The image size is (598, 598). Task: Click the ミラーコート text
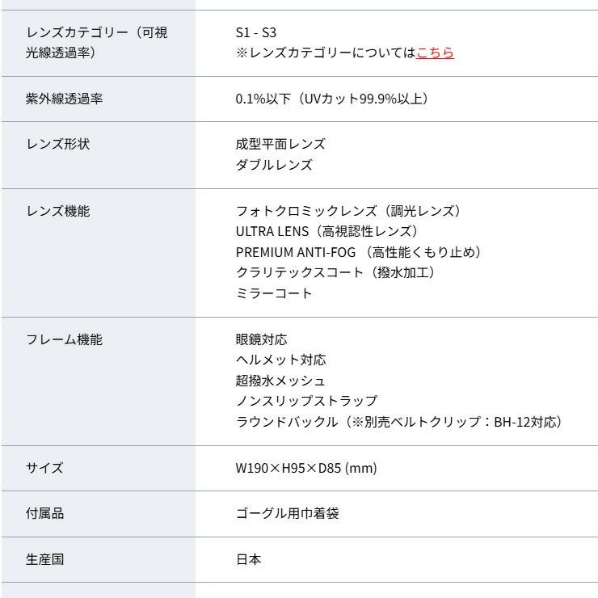point(274,293)
